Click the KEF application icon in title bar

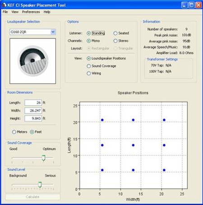[4, 5]
